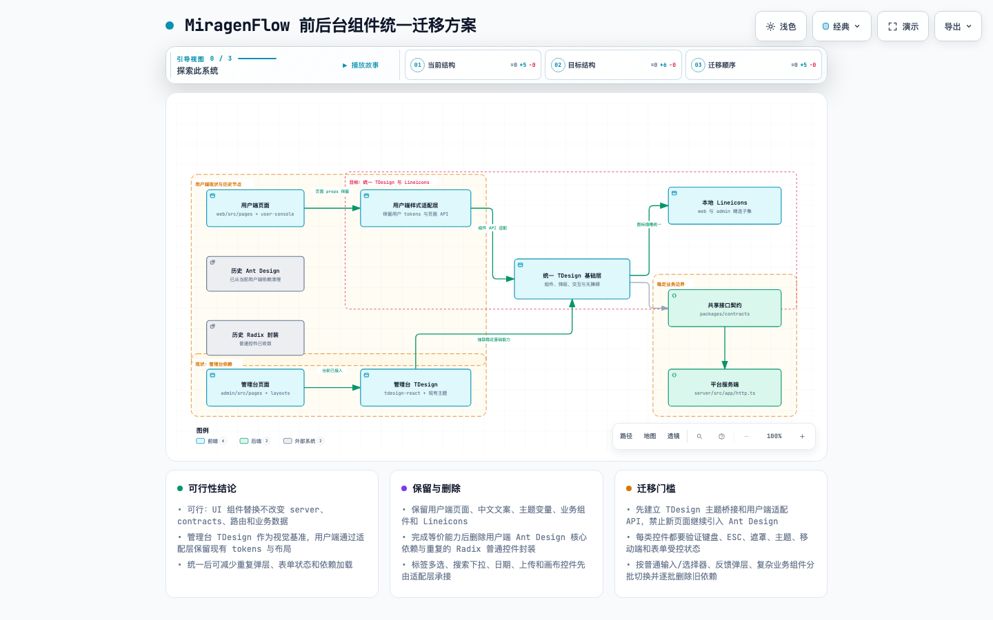
Task: Click the 03 step circle badge
Action: click(x=698, y=65)
